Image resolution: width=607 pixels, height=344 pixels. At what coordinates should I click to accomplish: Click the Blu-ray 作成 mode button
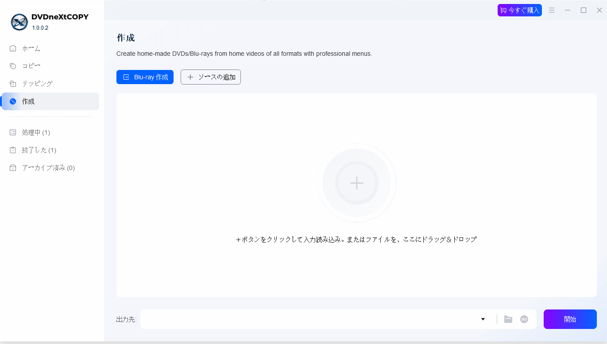pos(145,77)
